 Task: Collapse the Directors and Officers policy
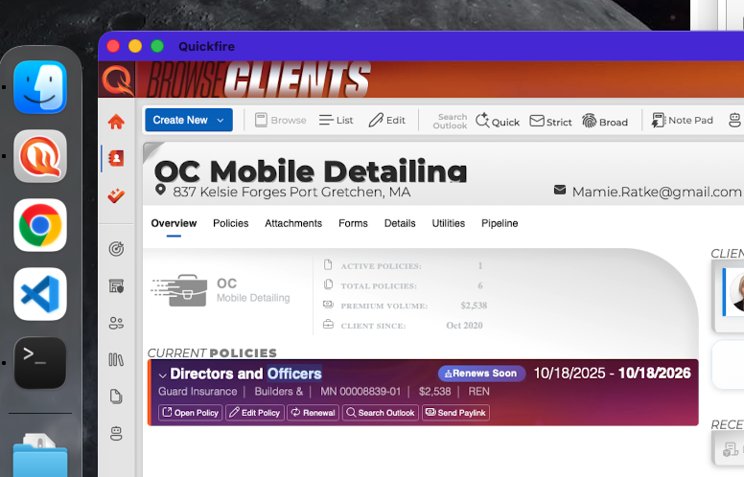[162, 375]
